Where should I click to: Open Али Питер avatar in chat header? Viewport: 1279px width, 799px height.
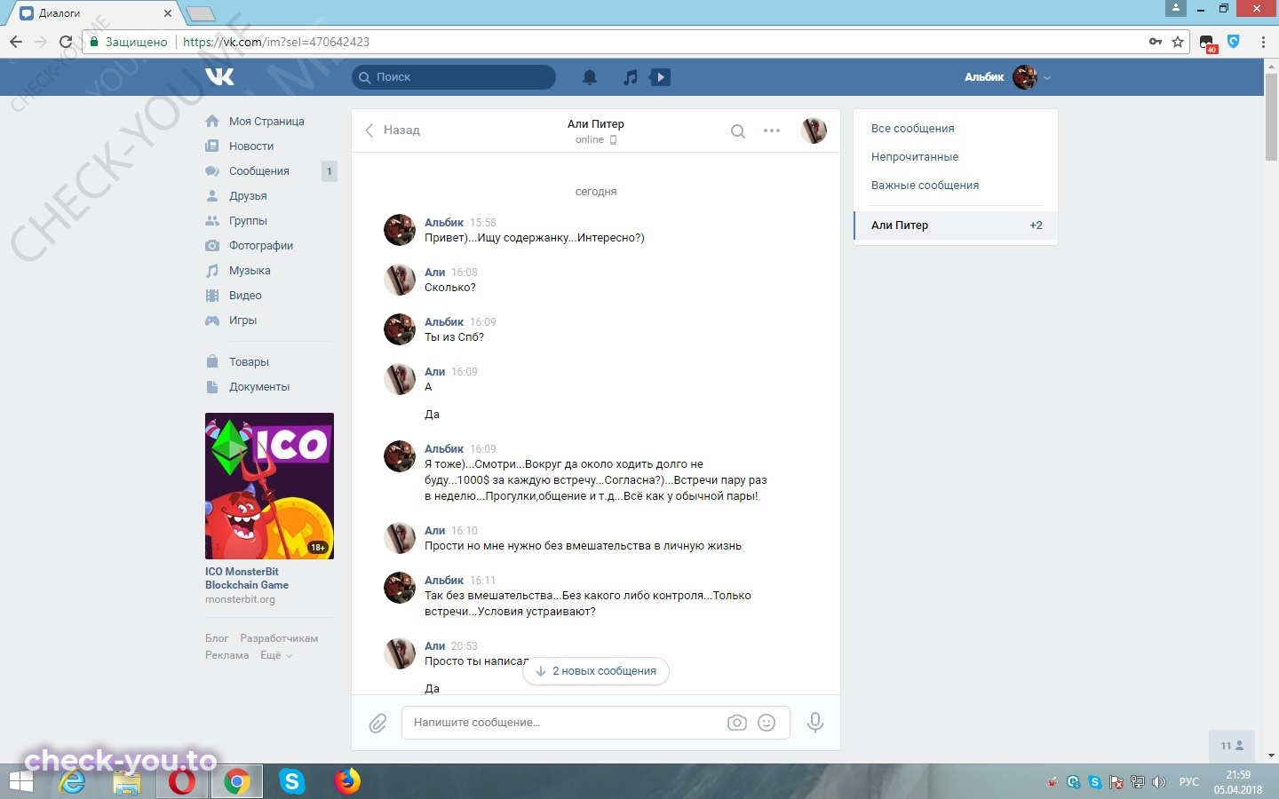point(814,131)
